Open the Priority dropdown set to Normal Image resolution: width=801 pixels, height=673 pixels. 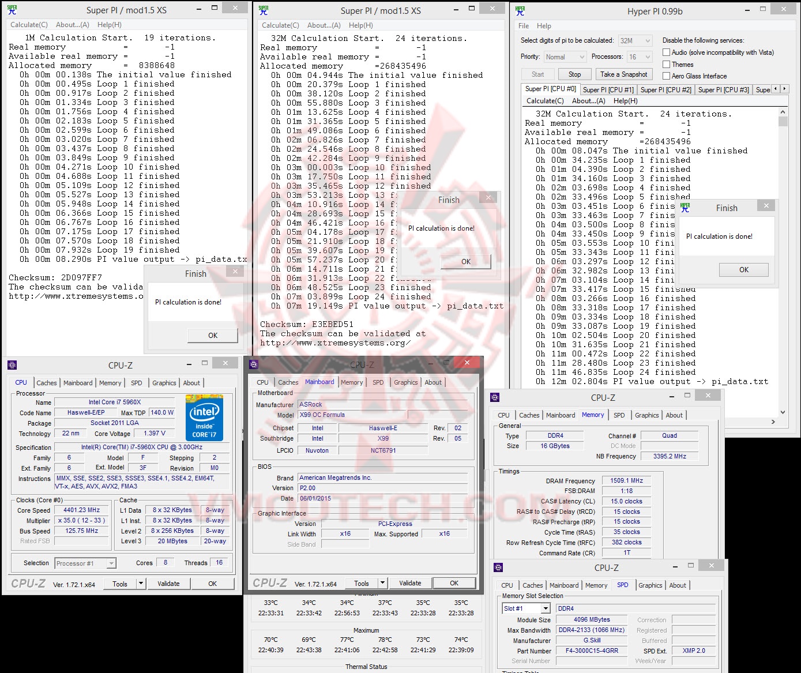coord(565,57)
